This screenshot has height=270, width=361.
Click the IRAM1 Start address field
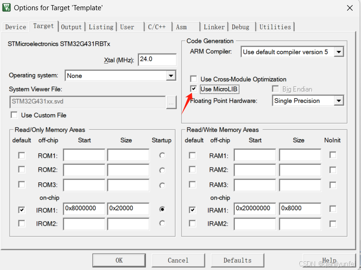(x=255, y=209)
